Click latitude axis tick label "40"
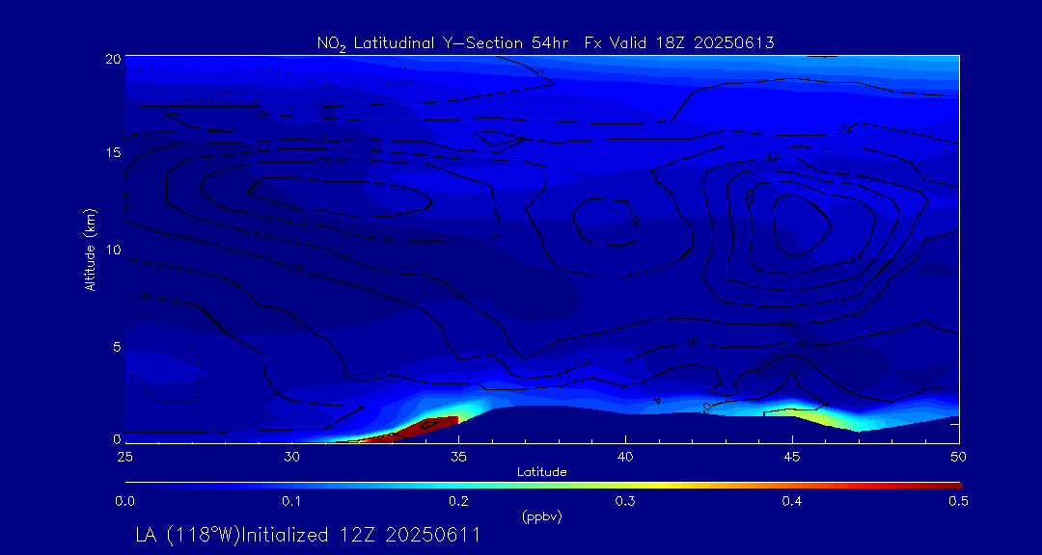Image resolution: width=1042 pixels, height=555 pixels. click(x=625, y=456)
